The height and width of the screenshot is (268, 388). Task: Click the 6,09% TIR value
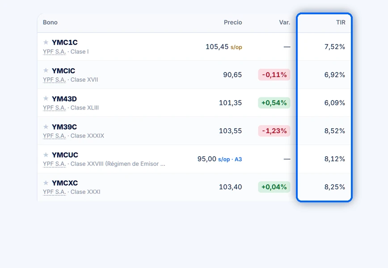[334, 103]
